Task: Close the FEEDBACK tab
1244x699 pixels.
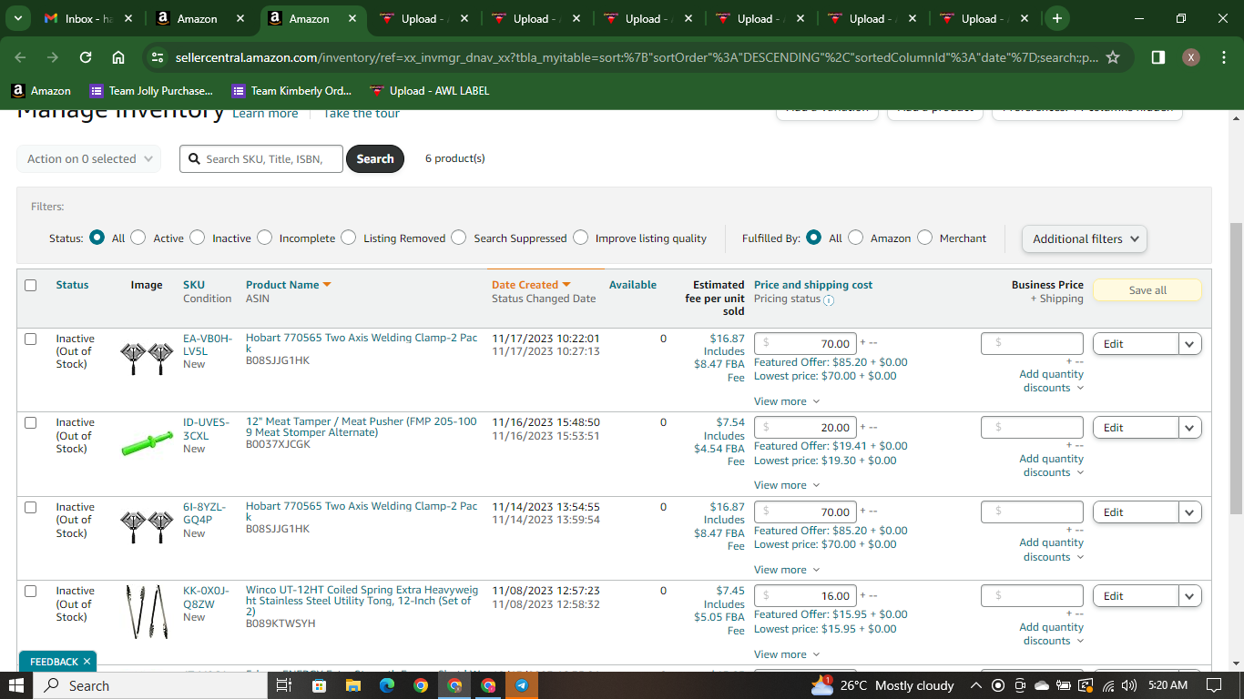Action: pos(87,662)
